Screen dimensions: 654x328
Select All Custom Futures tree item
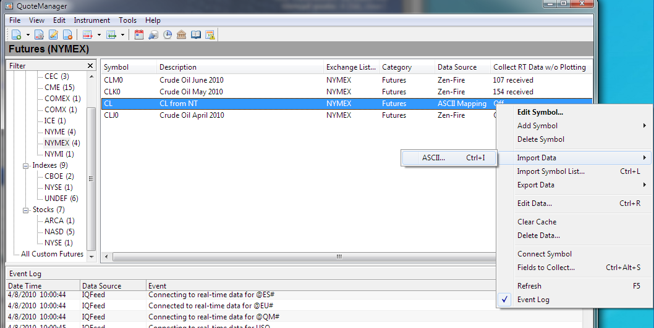52,254
